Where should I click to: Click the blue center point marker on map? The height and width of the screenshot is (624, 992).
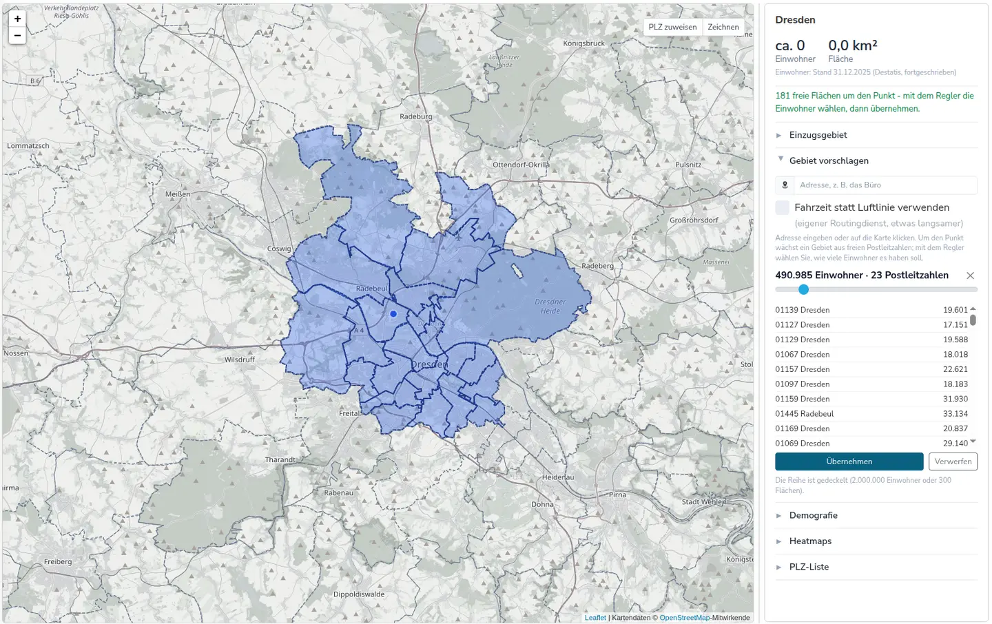[393, 313]
